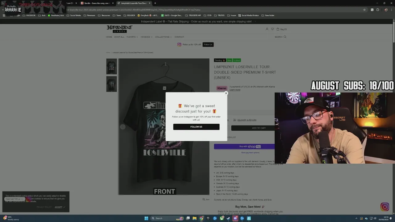Open File Explorer from the taskbar
395x222 pixels.
194,218
